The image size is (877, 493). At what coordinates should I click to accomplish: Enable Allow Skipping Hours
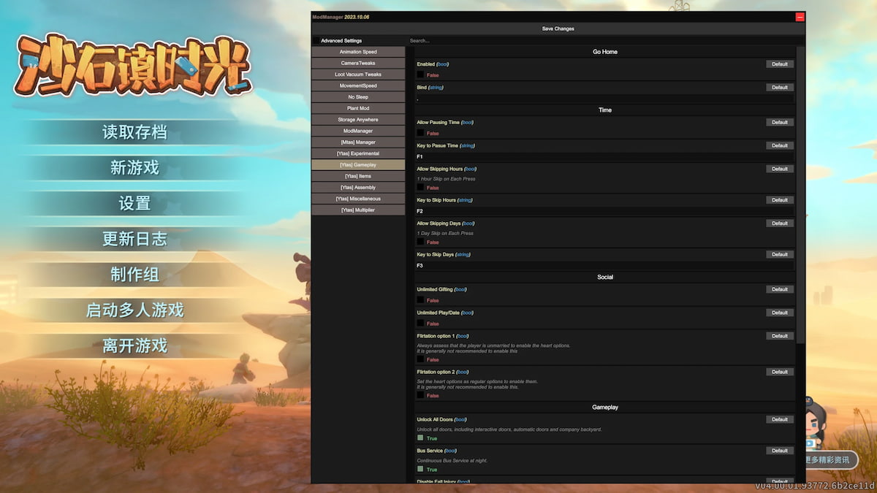coord(419,187)
